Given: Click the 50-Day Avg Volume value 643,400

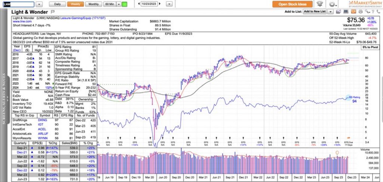Looking at the screenshot, I should [371, 34].
